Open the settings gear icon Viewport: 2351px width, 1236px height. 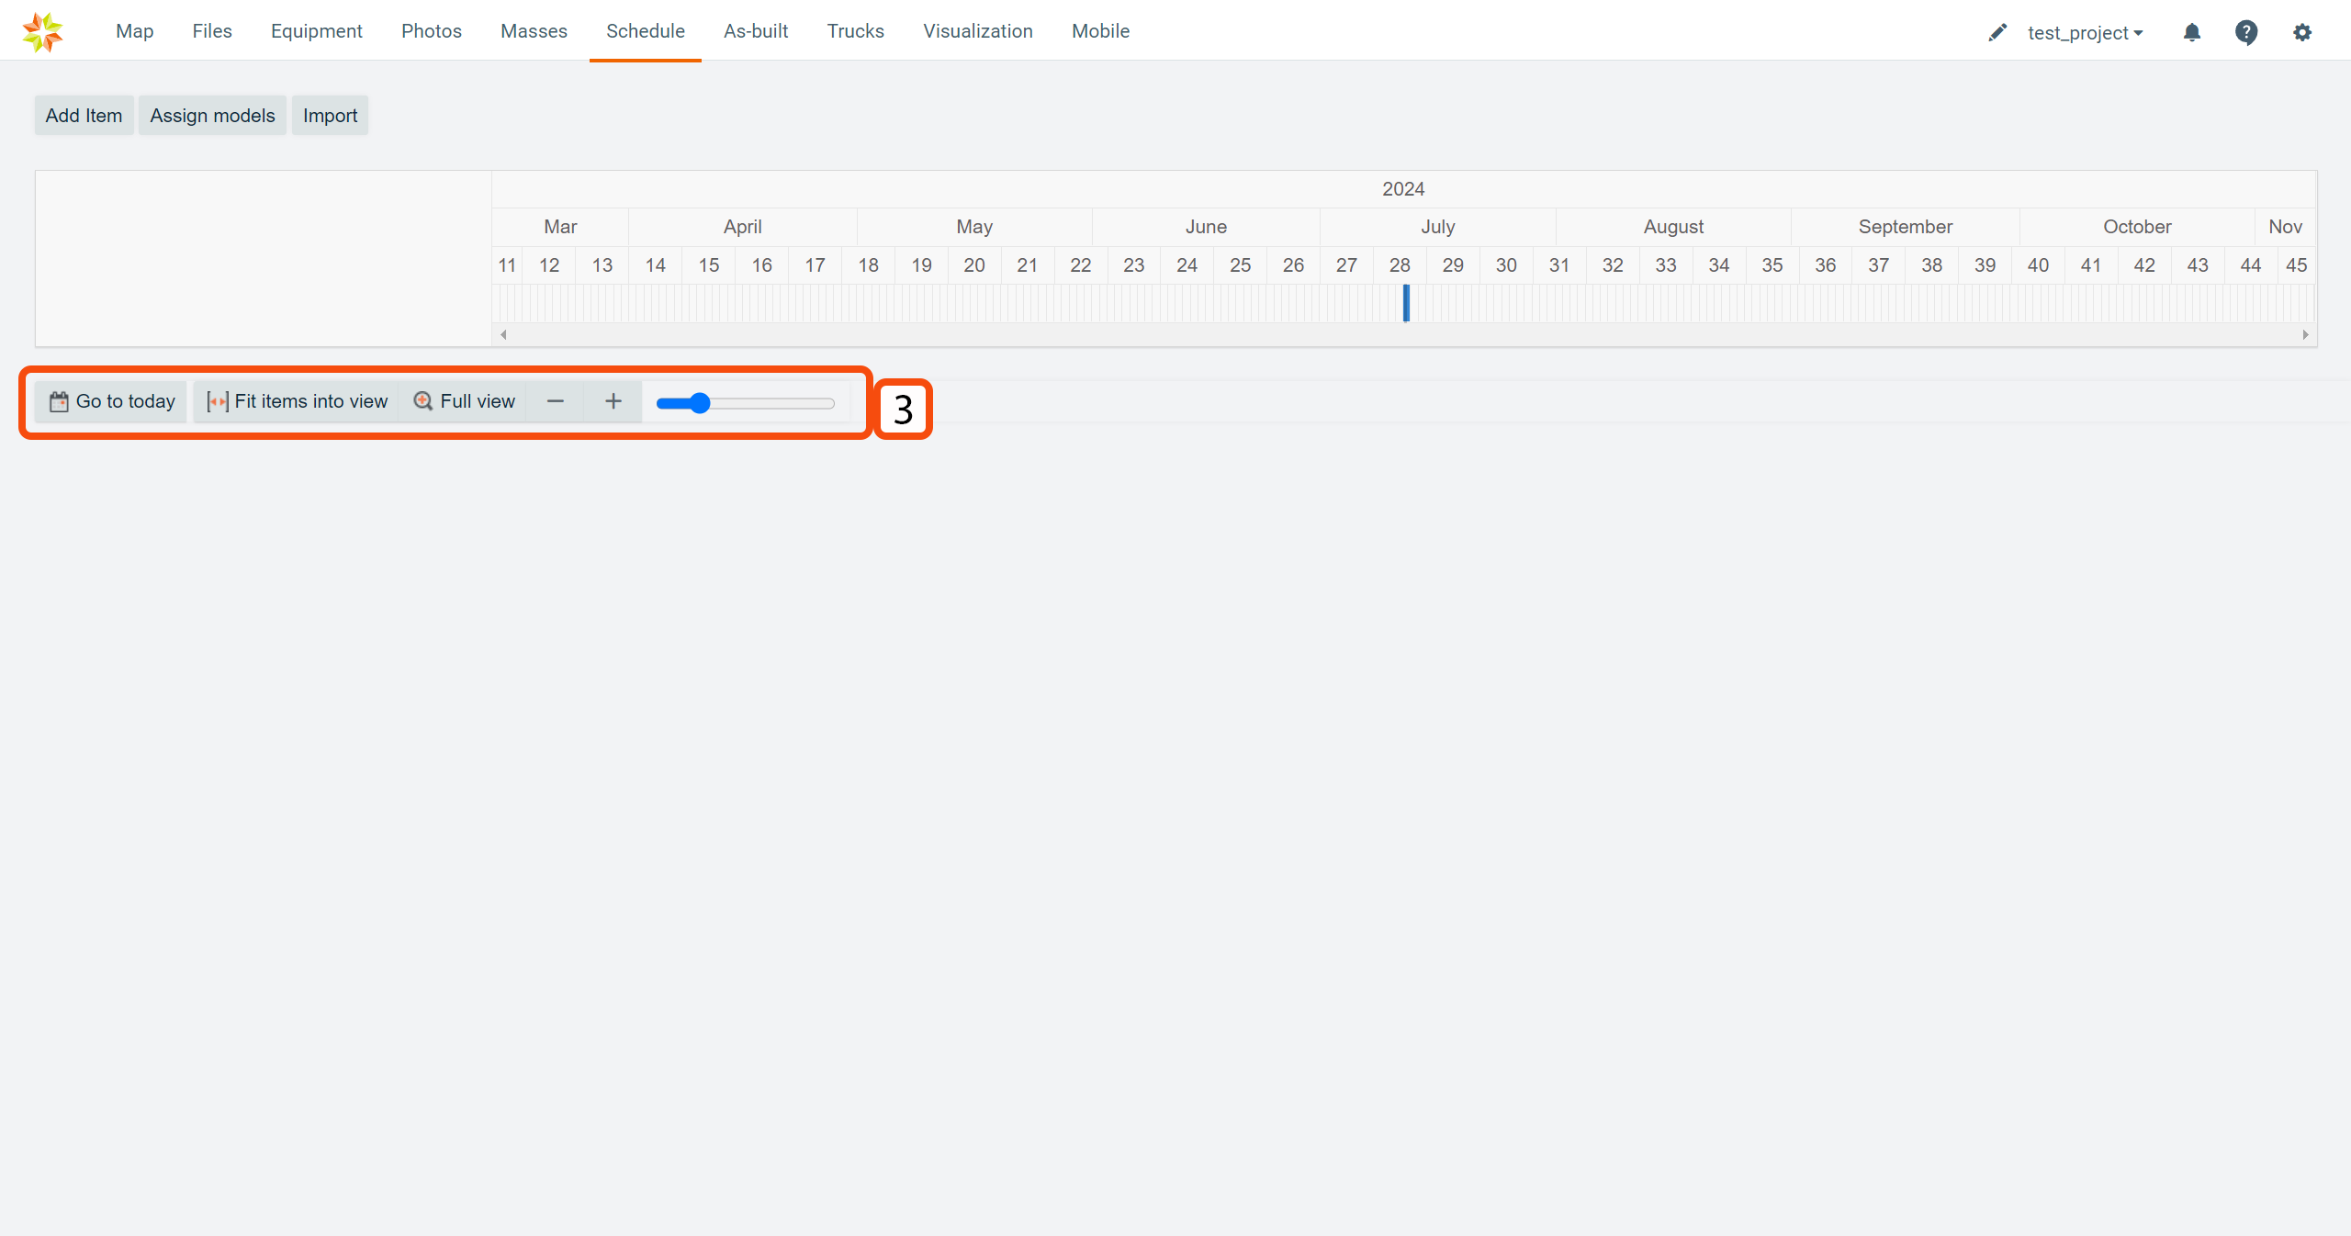pos(2301,33)
